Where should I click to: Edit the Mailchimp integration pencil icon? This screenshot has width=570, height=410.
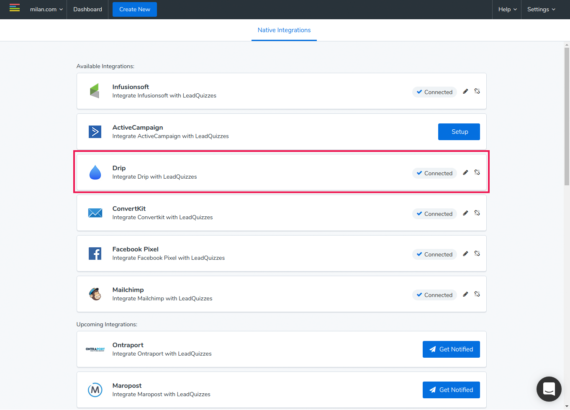click(465, 294)
